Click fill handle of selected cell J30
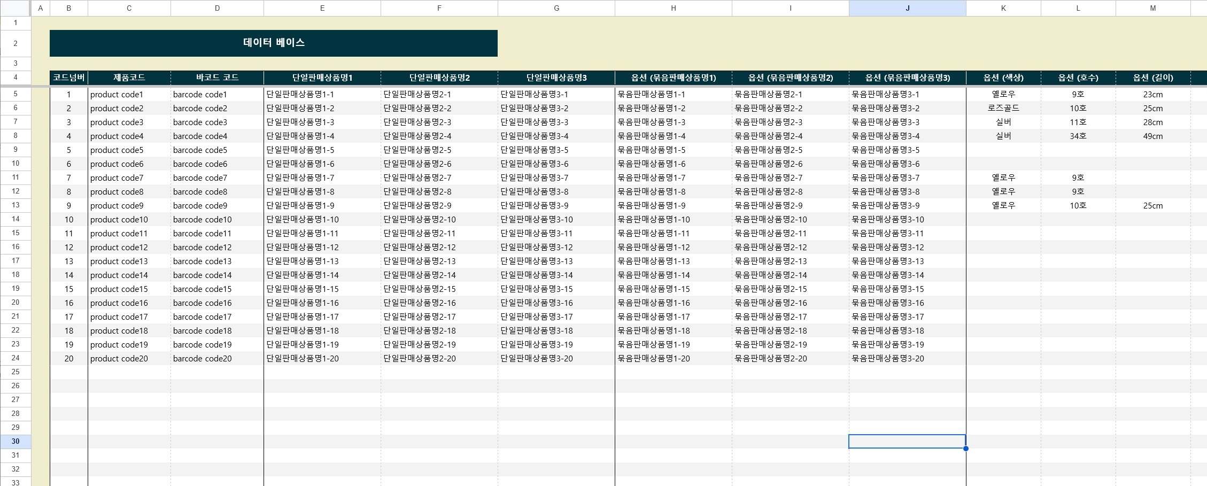This screenshot has height=486, width=1207. (x=966, y=449)
